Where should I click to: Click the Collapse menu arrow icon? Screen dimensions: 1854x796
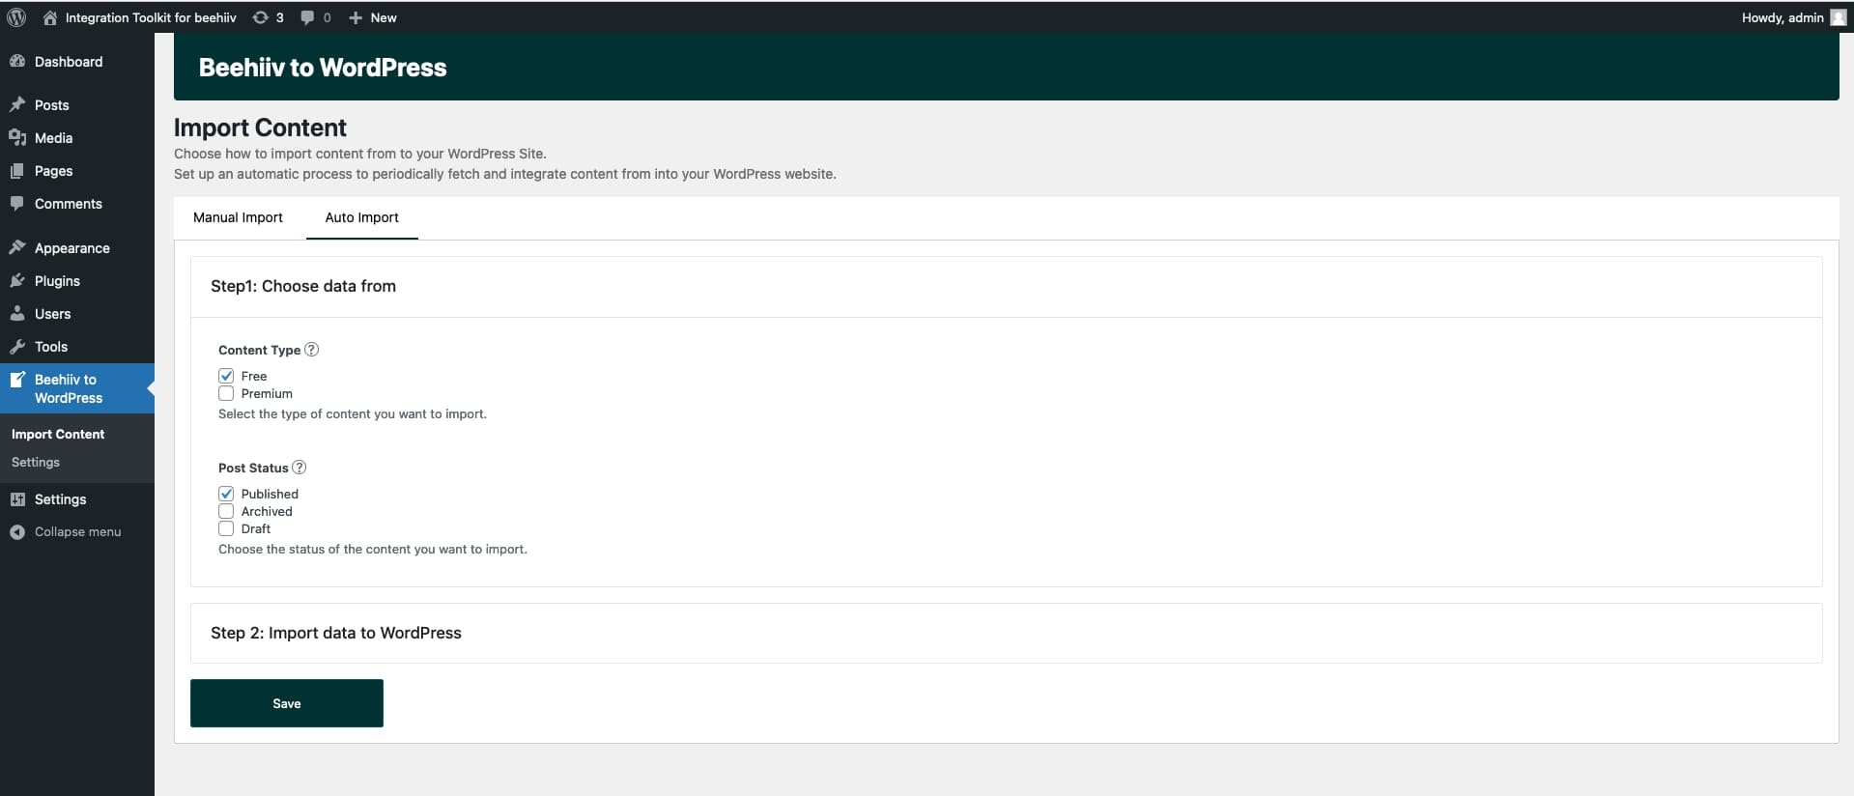point(17,532)
